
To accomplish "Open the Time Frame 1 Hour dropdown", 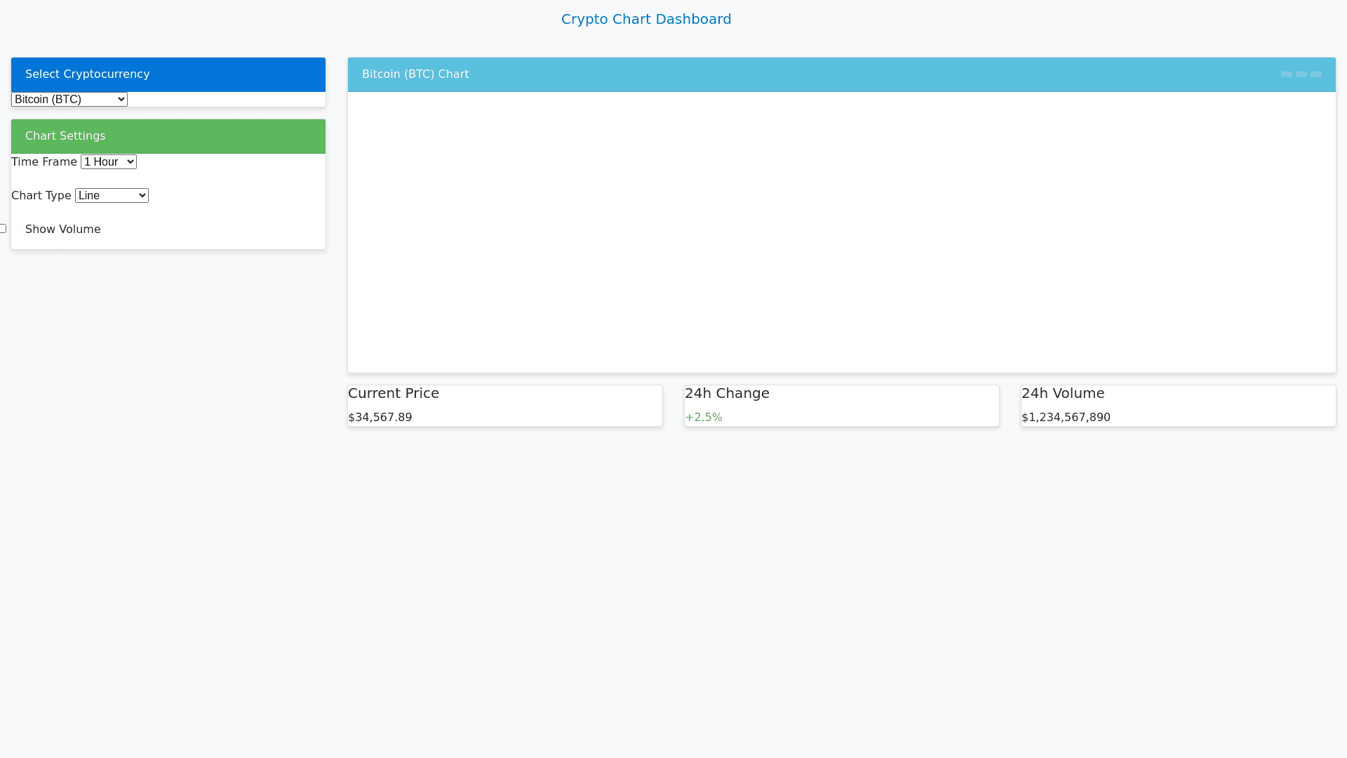I will [109, 162].
